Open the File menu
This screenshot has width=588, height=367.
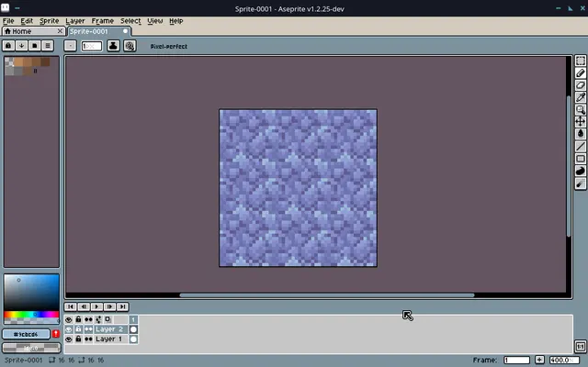point(8,21)
